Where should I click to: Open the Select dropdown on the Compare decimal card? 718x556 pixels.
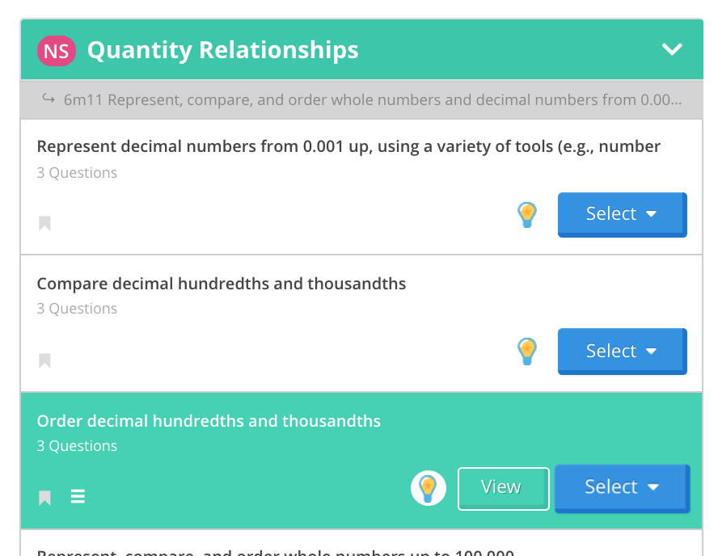click(x=622, y=351)
